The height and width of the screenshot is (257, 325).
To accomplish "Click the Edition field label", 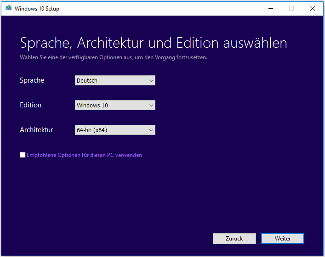I will click(30, 105).
